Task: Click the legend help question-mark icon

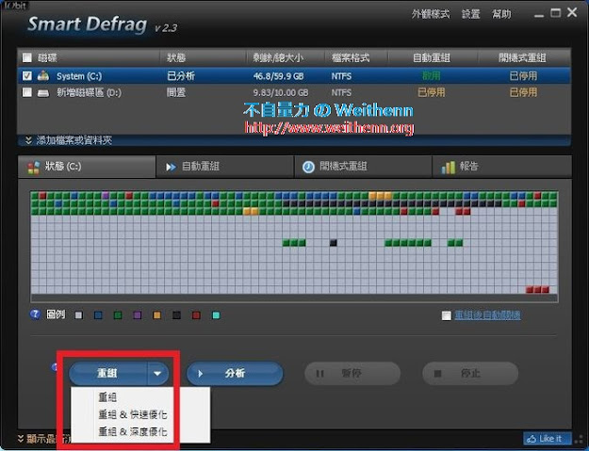Action: tap(35, 314)
